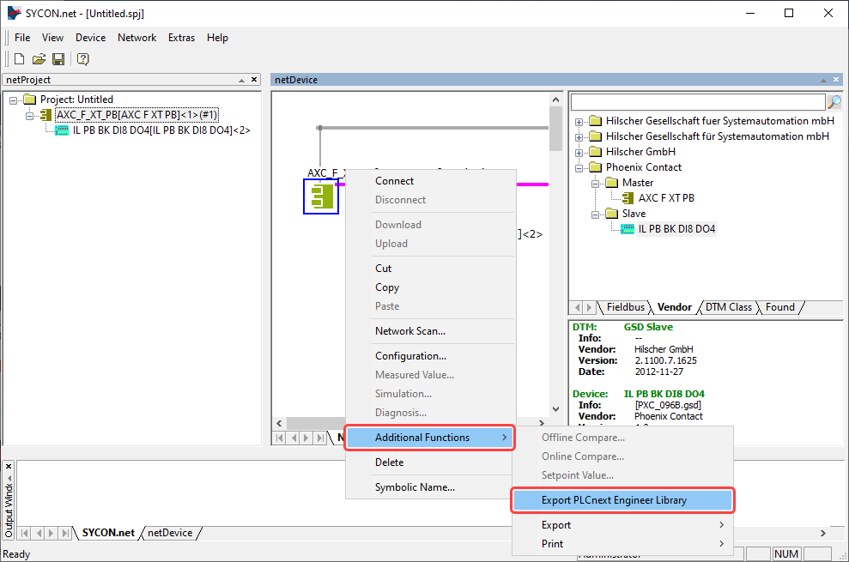The width and height of the screenshot is (849, 562).
Task: Close the Output Window pane
Action: [x=8, y=466]
